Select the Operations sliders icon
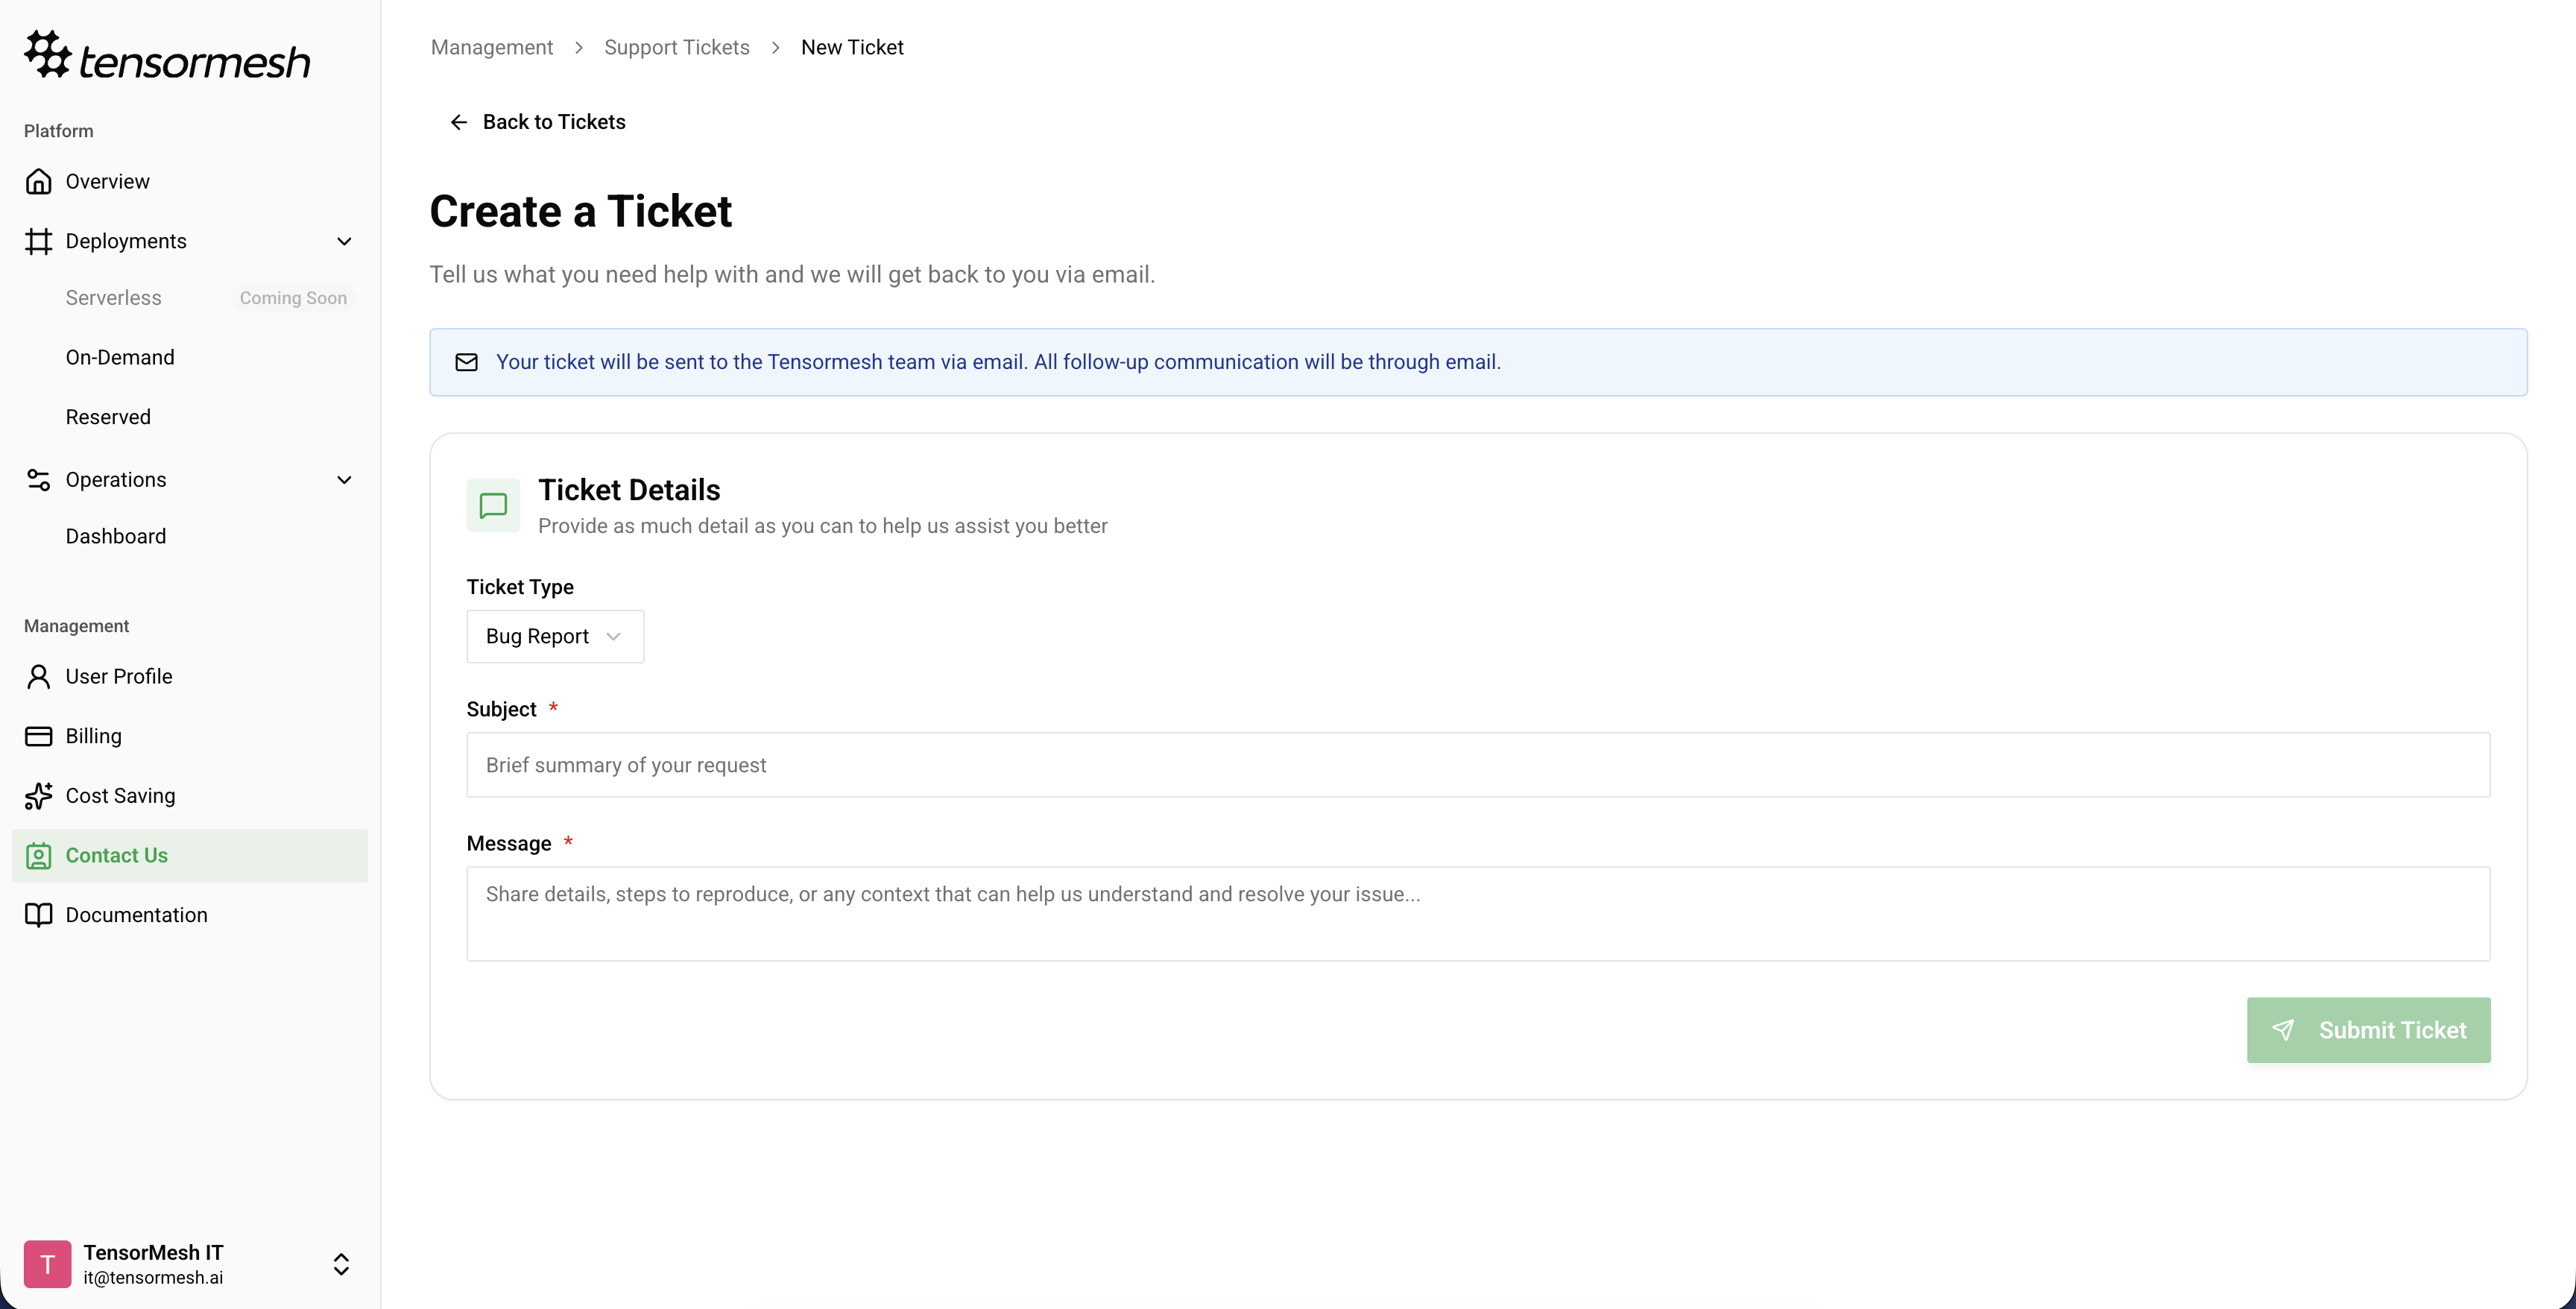The width and height of the screenshot is (2576, 1309). point(39,479)
